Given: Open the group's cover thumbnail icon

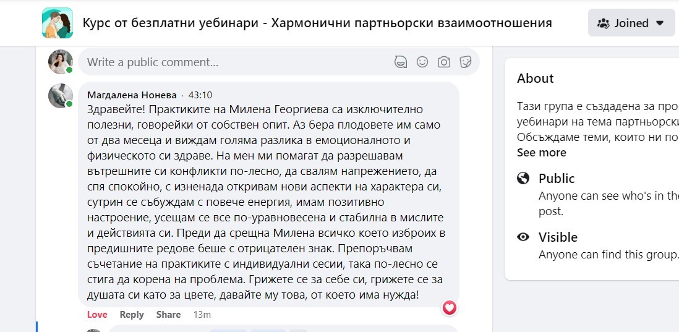Looking at the screenshot, I should tap(58, 23).
